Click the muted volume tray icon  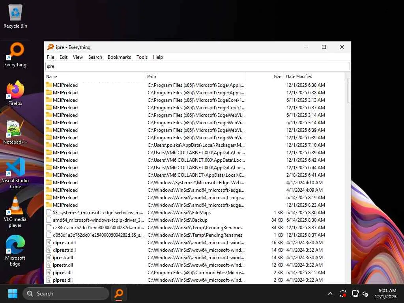365,294
